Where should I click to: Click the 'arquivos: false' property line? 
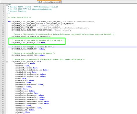pyautogui.click(x=23, y=66)
